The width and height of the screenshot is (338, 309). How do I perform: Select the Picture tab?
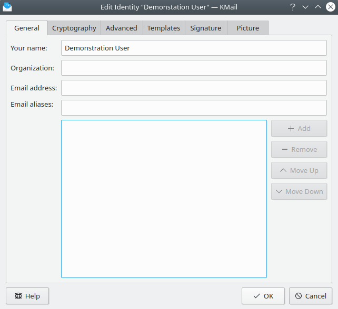[x=247, y=28]
